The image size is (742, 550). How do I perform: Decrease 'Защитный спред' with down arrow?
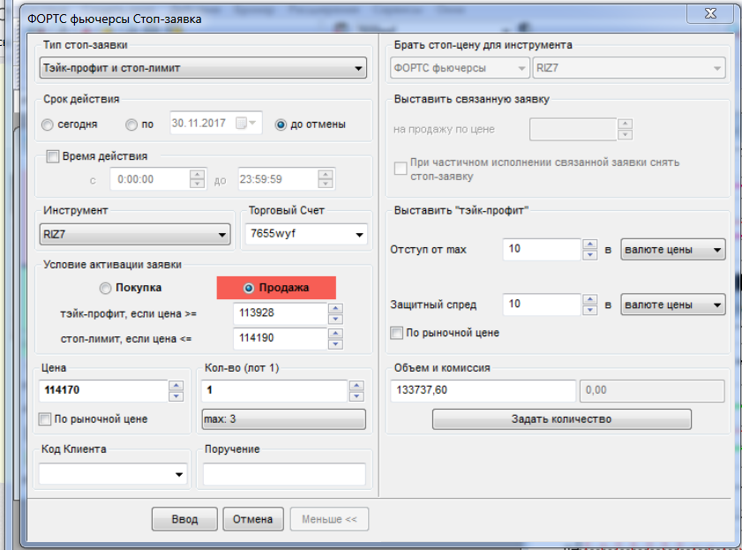(590, 310)
